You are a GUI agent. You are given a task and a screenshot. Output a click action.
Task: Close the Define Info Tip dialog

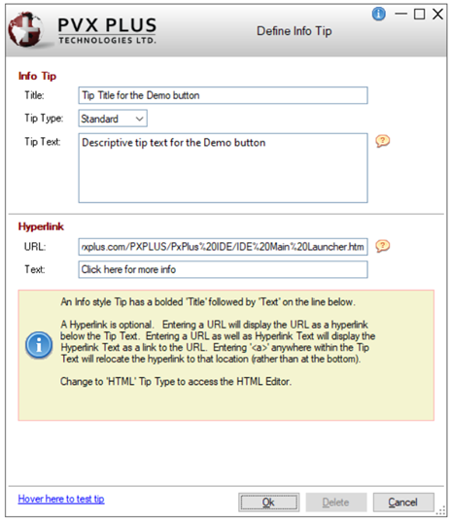coord(437,14)
